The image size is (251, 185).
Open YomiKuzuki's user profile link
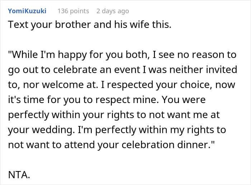(27, 11)
